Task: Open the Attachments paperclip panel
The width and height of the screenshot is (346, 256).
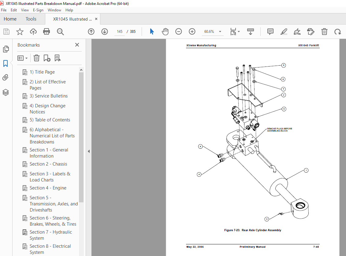Action: pos(6,77)
